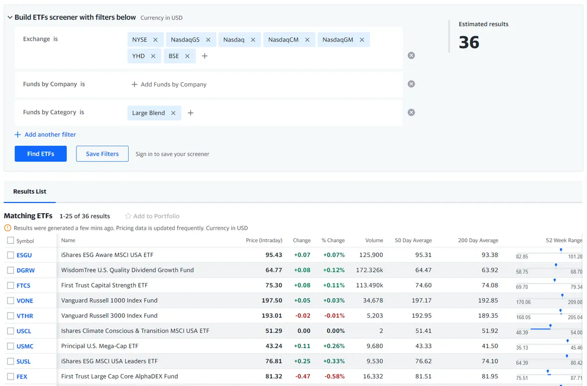
Task: Check the FEX row checkbox
Action: (x=11, y=376)
